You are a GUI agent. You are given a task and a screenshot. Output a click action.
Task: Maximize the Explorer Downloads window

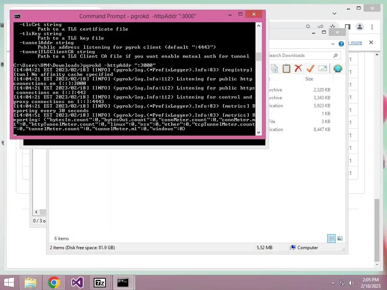[324, 32]
